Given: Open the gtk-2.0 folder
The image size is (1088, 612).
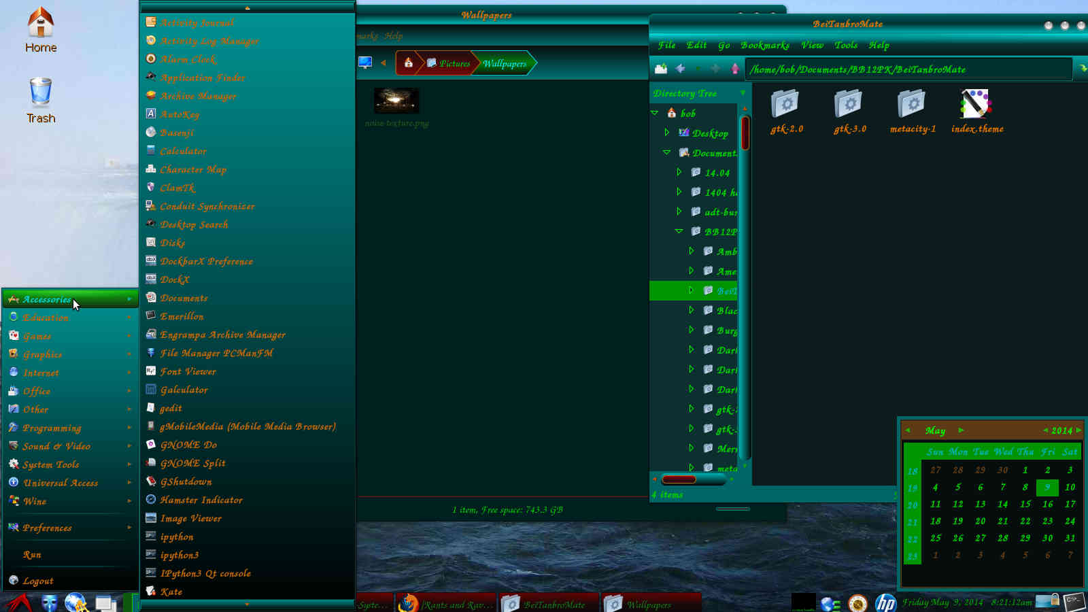Looking at the screenshot, I should tap(786, 111).
